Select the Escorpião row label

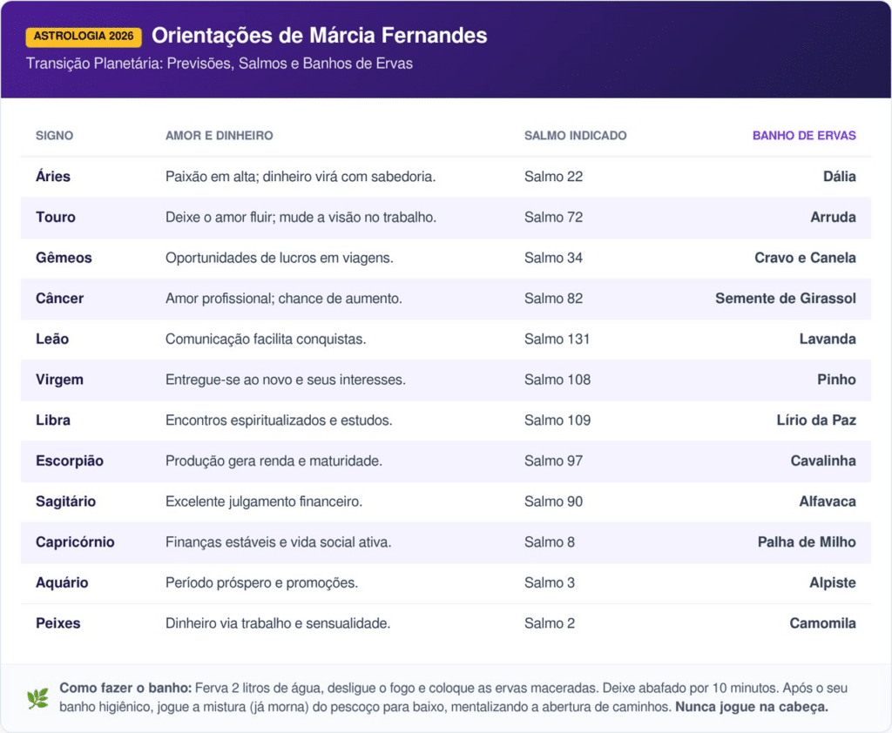70,461
